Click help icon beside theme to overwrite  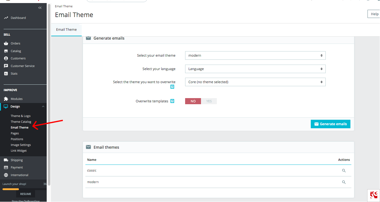coord(172,87)
